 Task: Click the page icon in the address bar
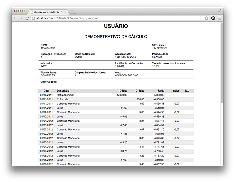[x=34, y=18]
